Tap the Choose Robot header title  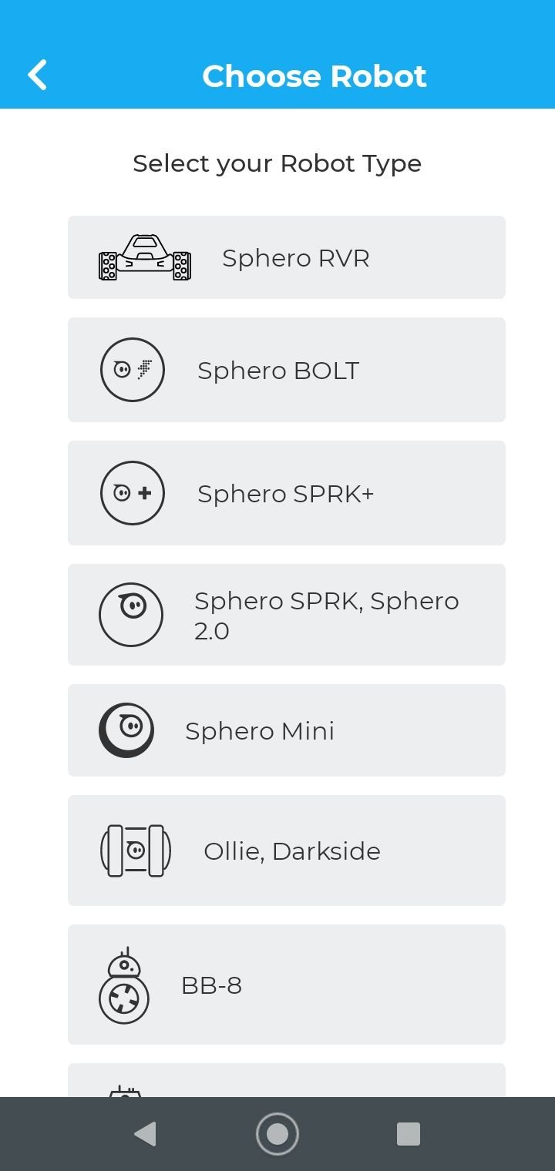[x=314, y=75]
